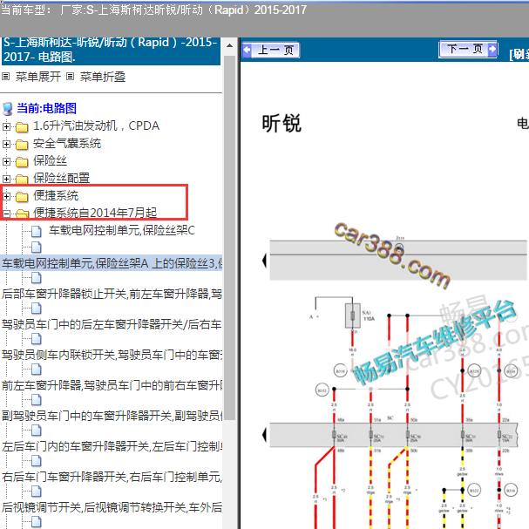
Task: Collapse the 便捷系统自2014年7月起 node
Action: coord(7,214)
